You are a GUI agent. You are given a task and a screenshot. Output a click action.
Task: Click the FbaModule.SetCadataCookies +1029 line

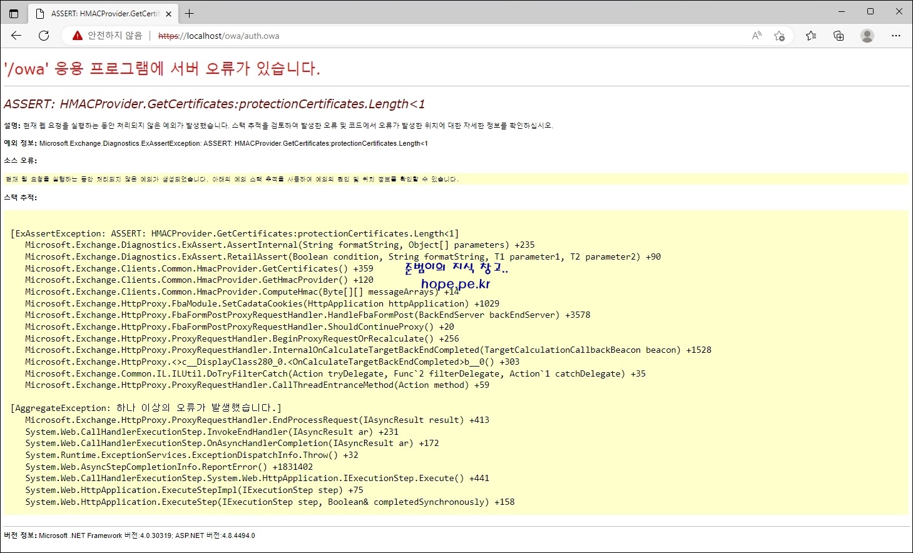tap(262, 303)
